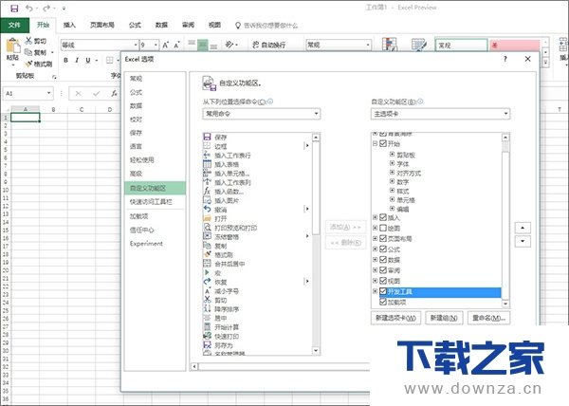Uncheck the 开始 tab checkbox
This screenshot has width=569, height=406.
[x=383, y=143]
